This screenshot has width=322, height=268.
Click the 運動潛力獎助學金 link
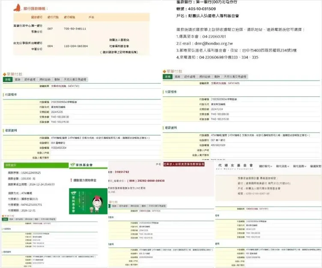pos(85,180)
